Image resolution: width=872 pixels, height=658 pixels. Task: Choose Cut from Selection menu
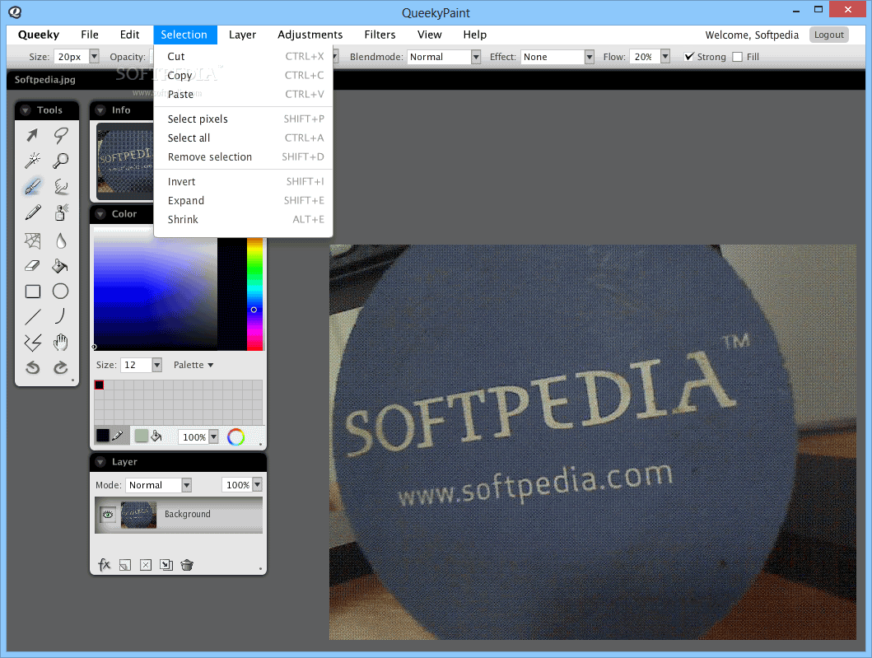[243, 56]
